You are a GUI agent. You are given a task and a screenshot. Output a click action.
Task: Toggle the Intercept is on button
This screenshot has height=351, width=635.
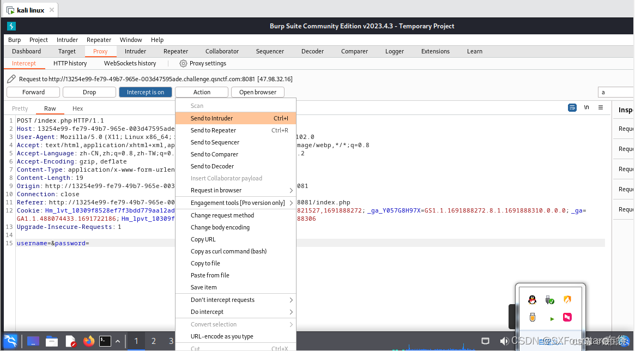146,92
